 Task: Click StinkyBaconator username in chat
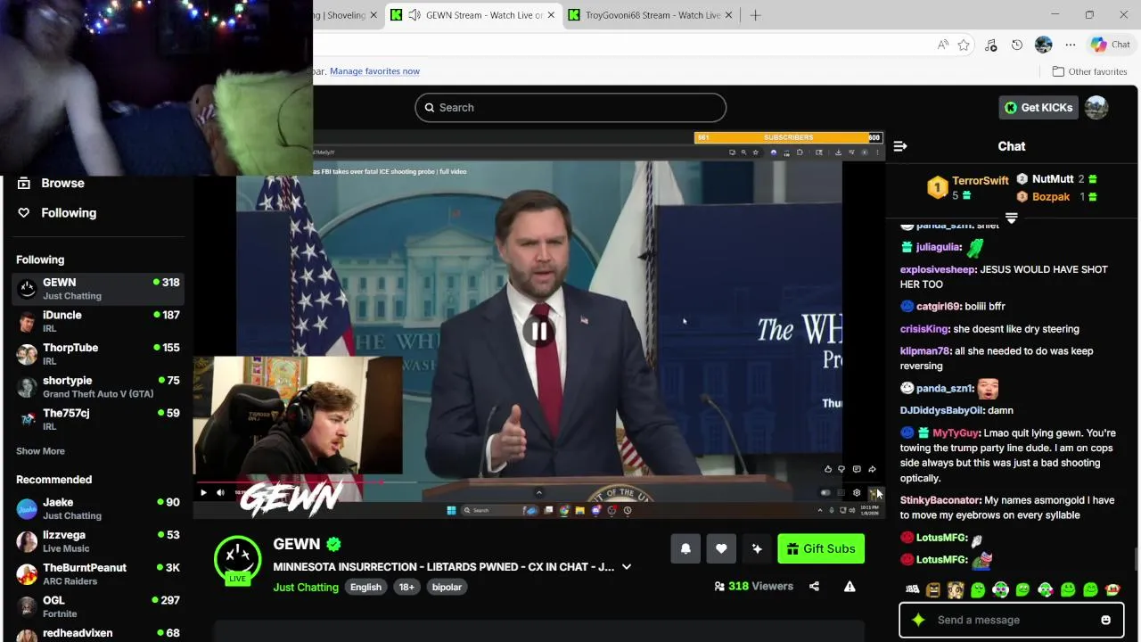(x=940, y=500)
